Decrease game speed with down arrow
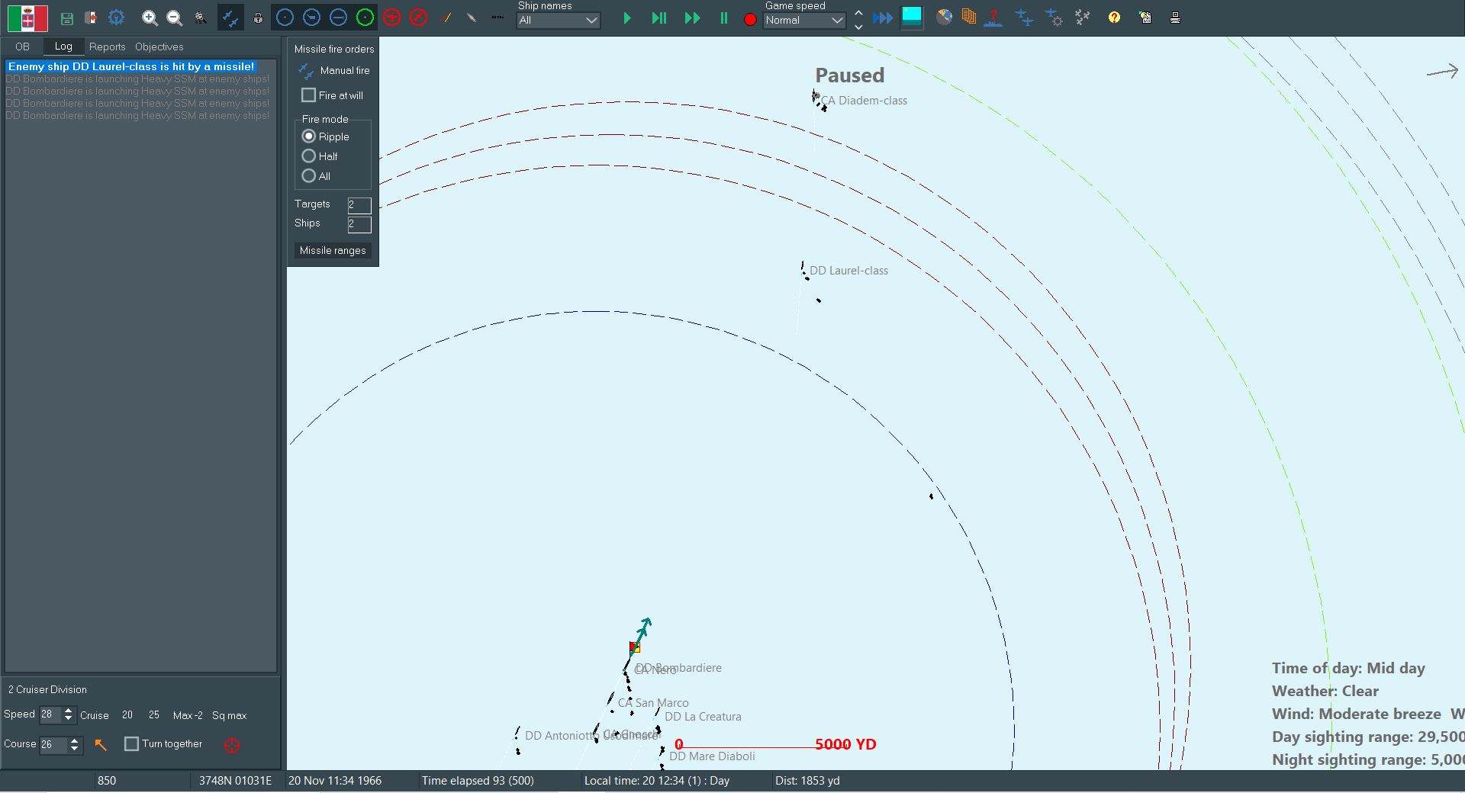 (858, 27)
